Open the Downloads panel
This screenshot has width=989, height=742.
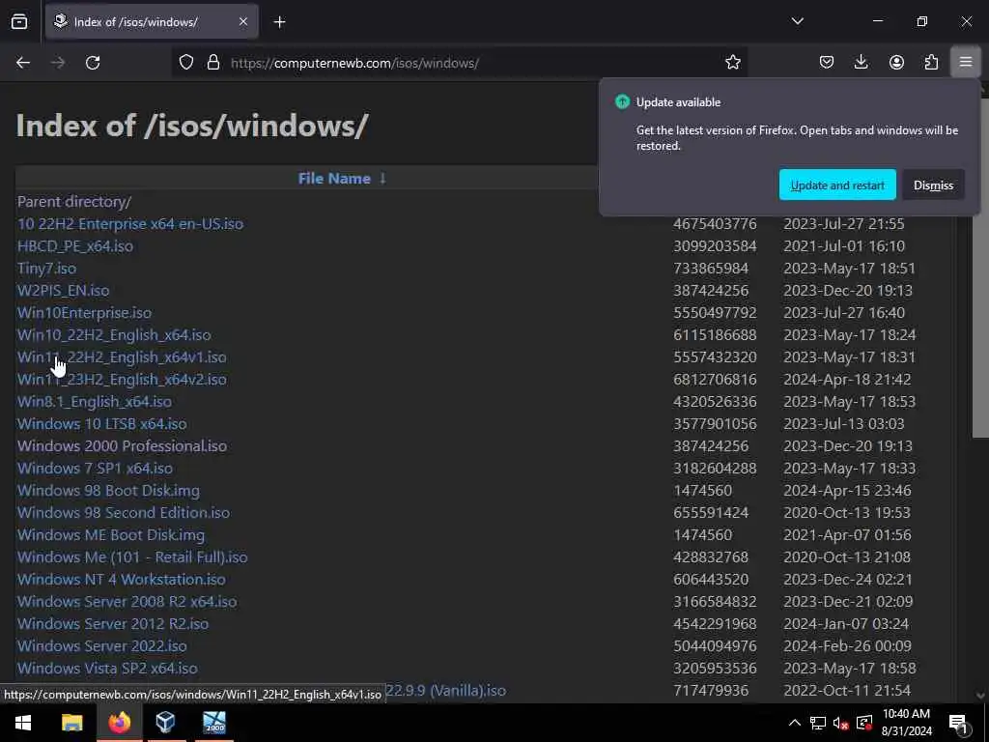861,62
